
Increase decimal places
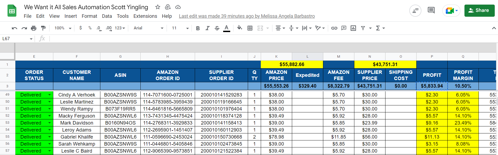click(109, 28)
